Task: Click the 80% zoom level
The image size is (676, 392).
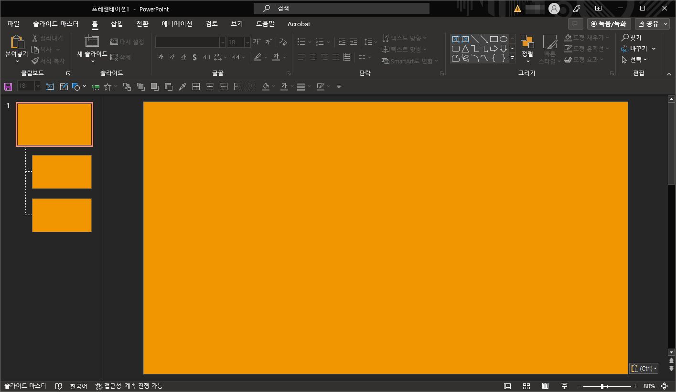Action: 649,386
